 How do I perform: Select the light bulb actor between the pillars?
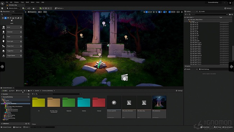[x=104, y=23]
